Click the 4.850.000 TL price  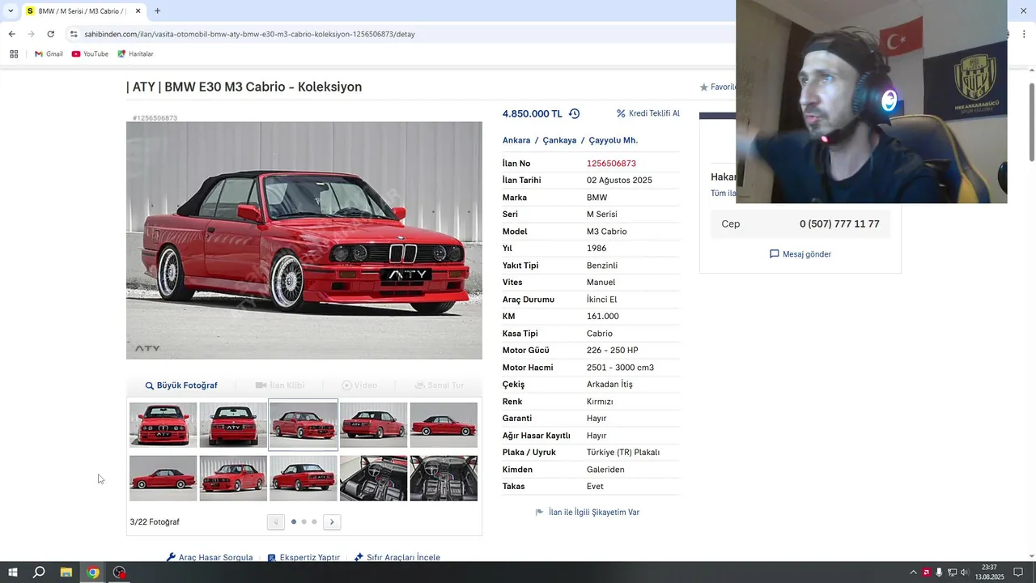(532, 114)
